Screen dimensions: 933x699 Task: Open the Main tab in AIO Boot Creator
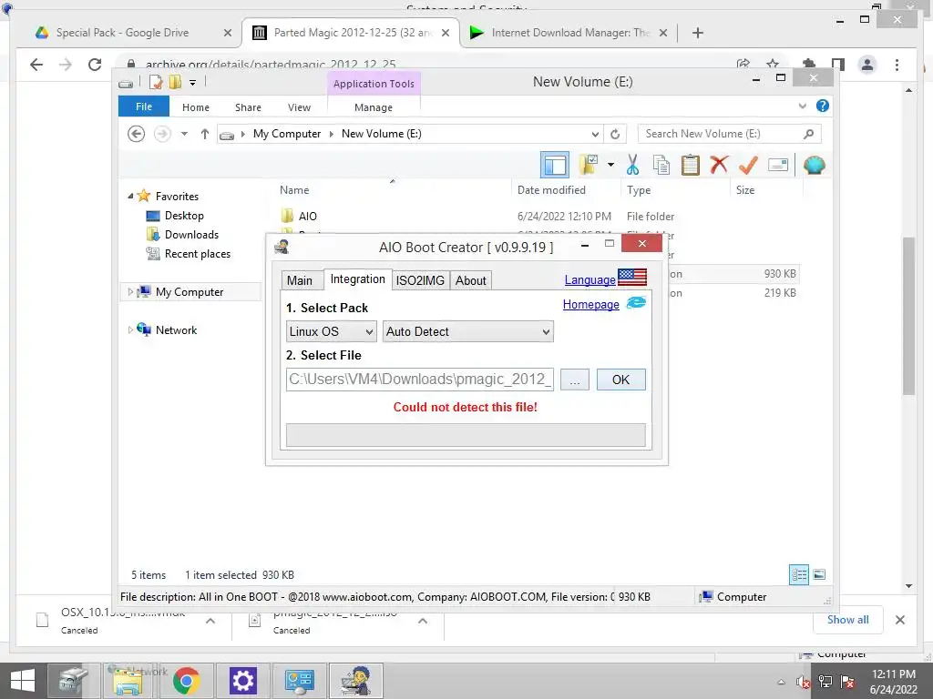[x=299, y=280]
